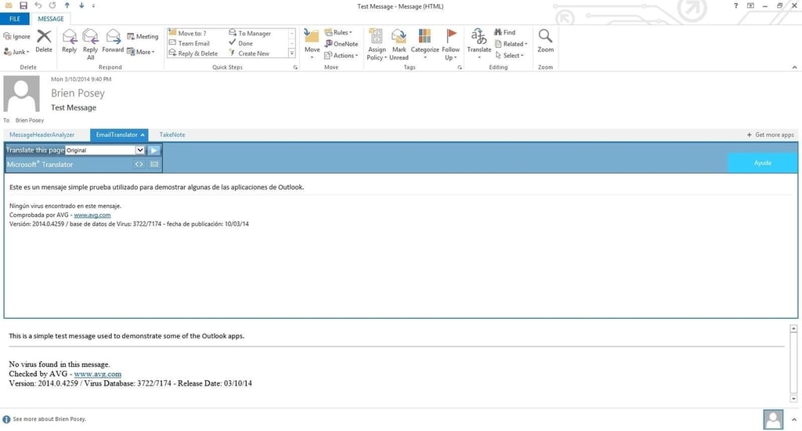The image size is (802, 431).
Task: Switch to the MessageHeaderAnalyzer app tab
Action: [x=42, y=135]
